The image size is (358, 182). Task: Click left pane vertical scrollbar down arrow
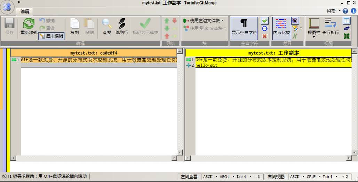[180, 152]
